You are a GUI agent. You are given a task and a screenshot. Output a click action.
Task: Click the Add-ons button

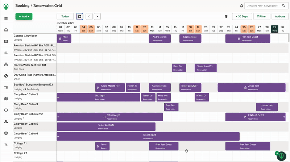(280, 16)
